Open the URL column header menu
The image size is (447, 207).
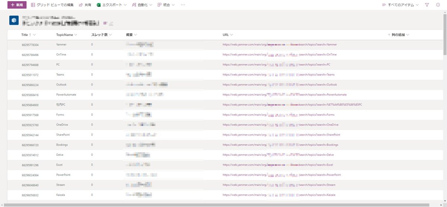[x=228, y=35]
